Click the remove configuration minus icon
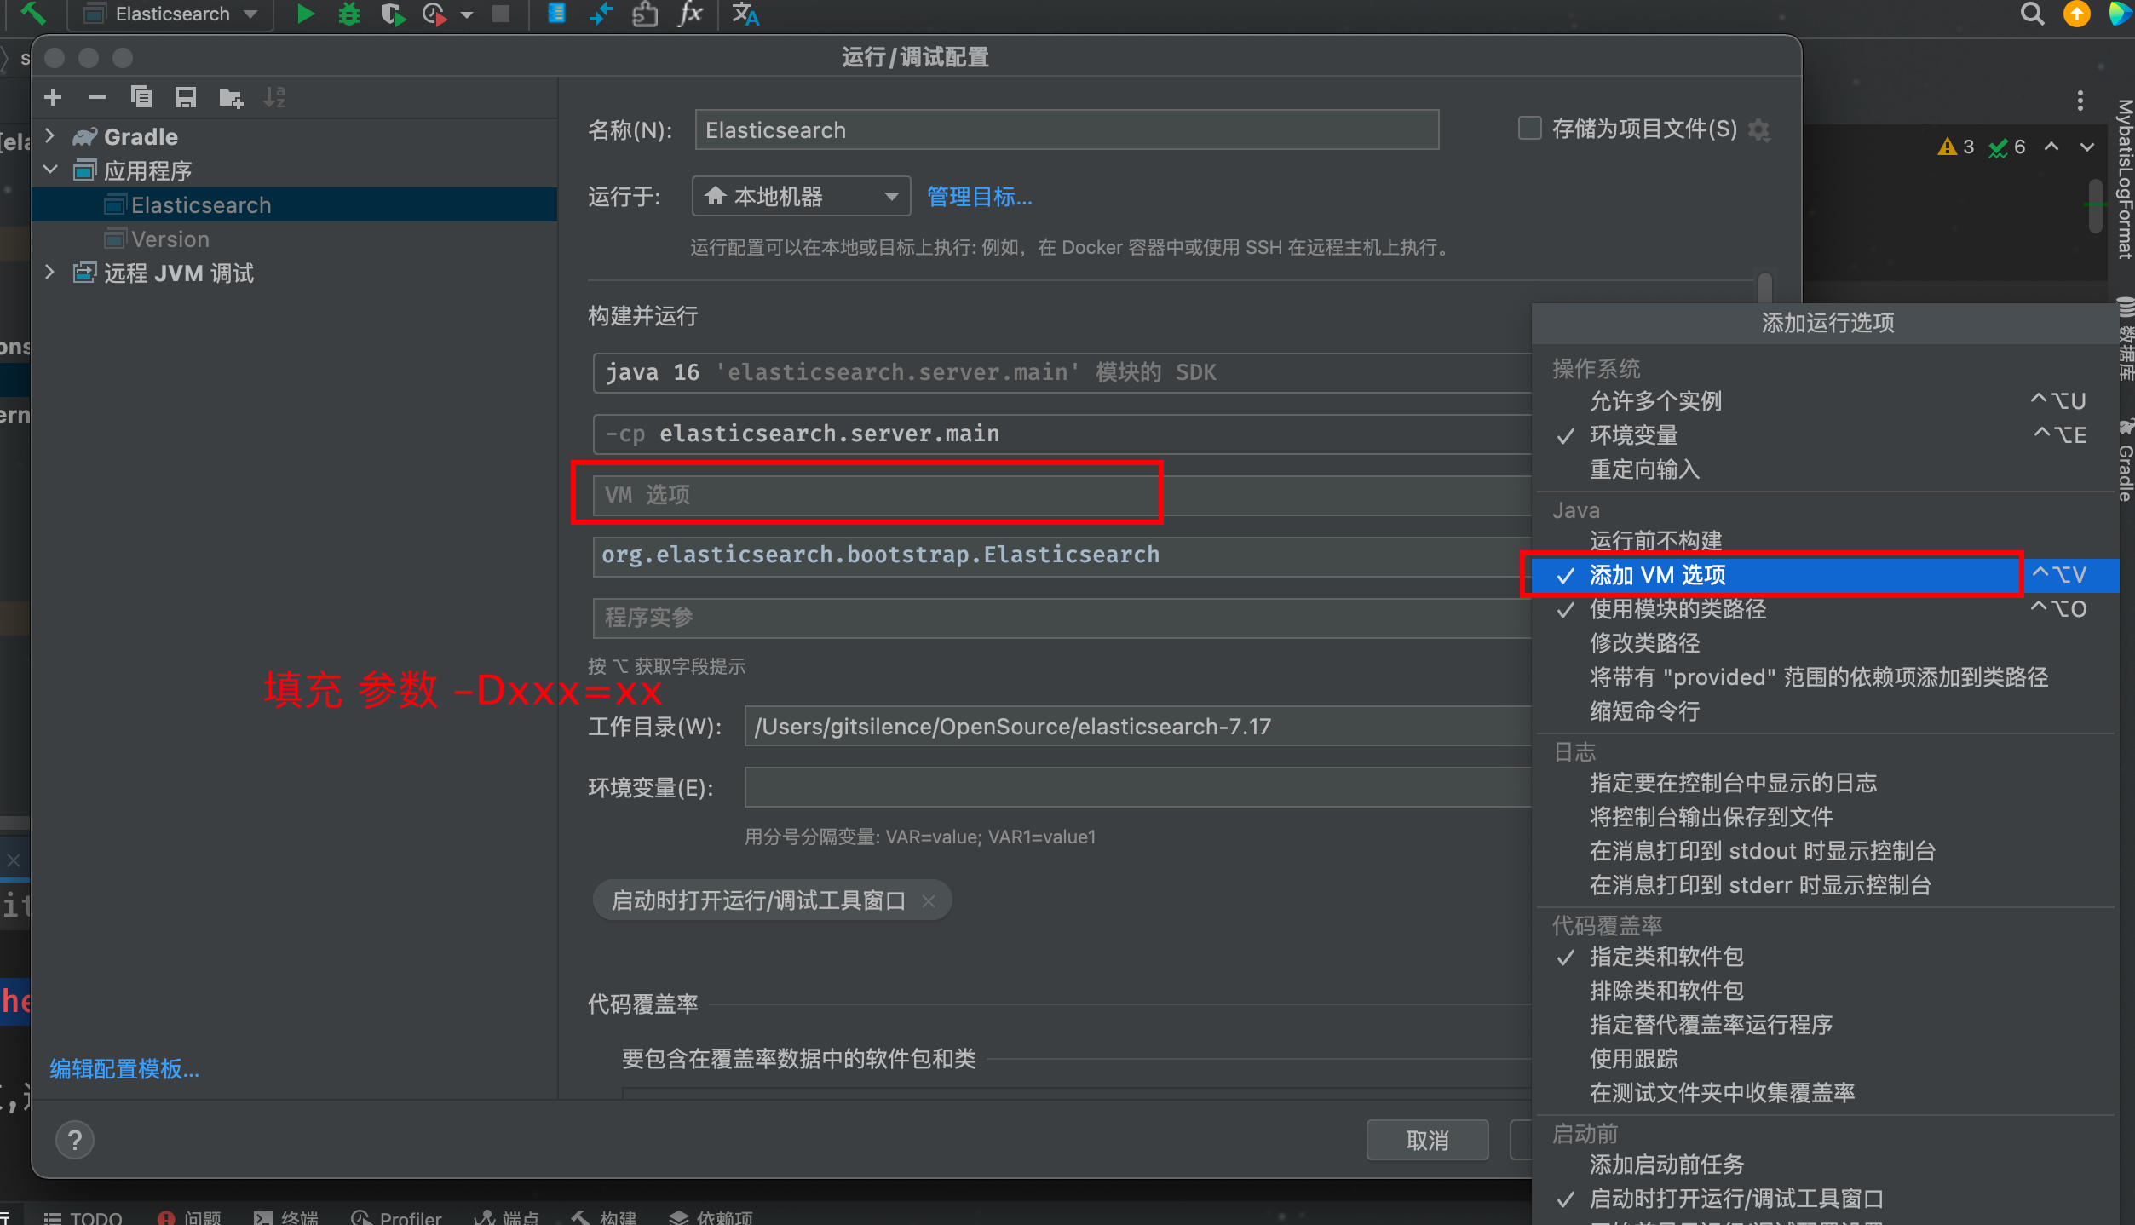Image resolution: width=2135 pixels, height=1225 pixels. (x=97, y=97)
